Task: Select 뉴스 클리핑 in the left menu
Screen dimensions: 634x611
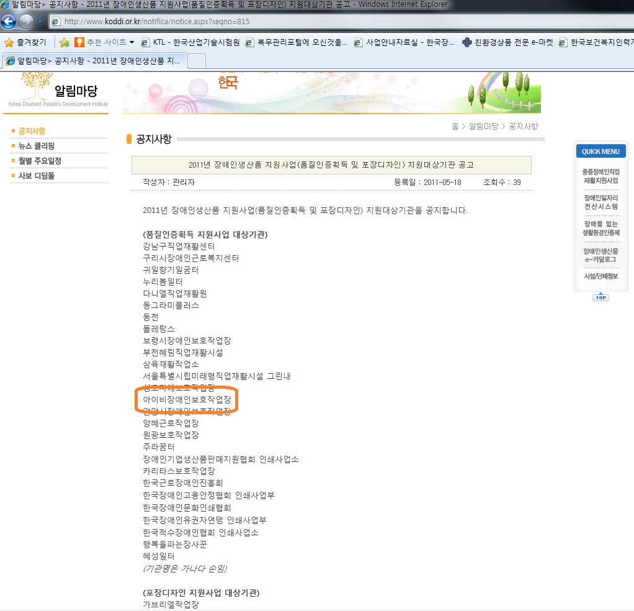Action: point(37,146)
